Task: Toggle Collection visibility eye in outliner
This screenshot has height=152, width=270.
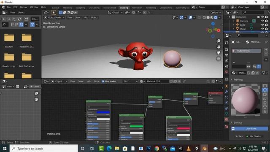Action: [x=262, y=17]
